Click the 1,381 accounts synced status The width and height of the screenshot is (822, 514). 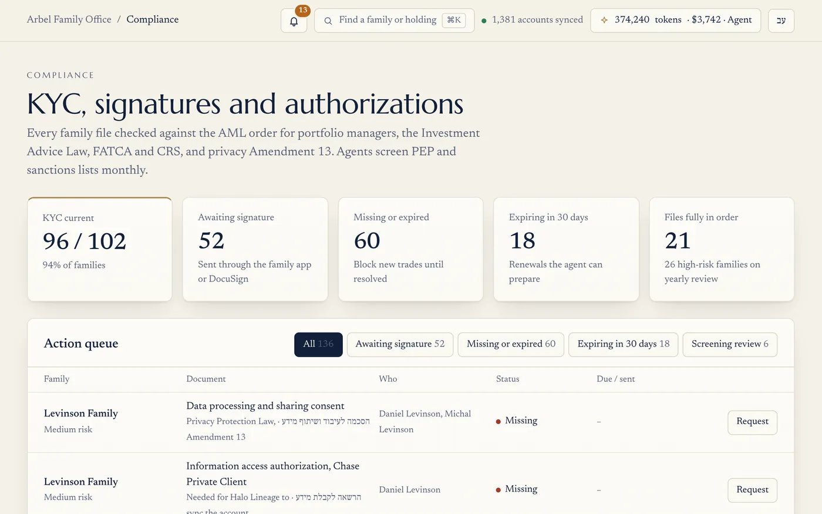point(532,20)
